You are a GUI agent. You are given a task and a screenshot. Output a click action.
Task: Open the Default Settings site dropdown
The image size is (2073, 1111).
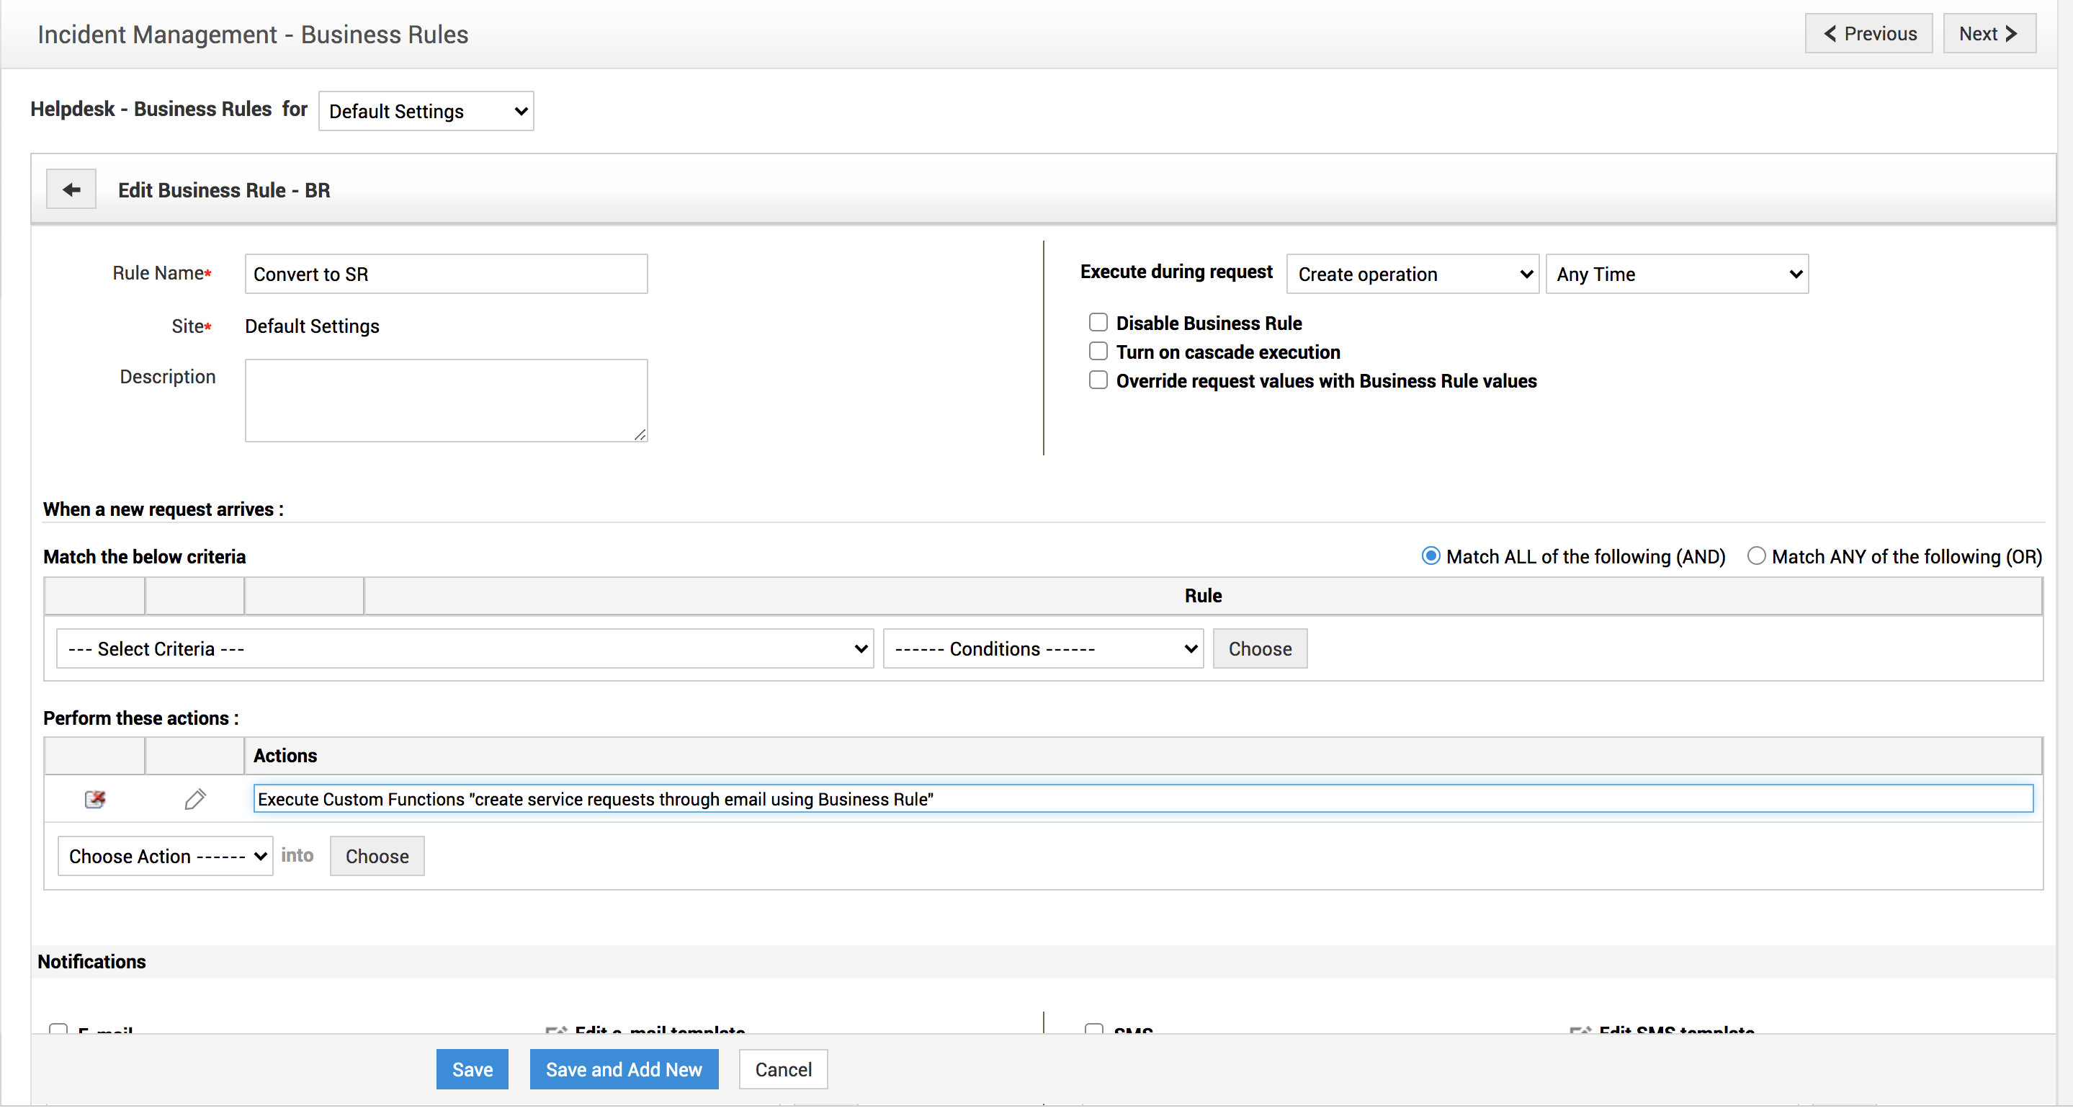click(x=426, y=111)
